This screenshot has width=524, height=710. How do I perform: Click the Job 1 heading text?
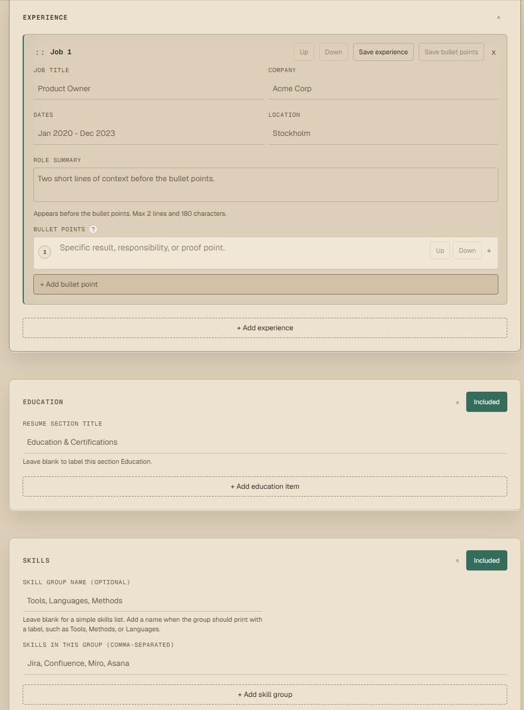(61, 52)
